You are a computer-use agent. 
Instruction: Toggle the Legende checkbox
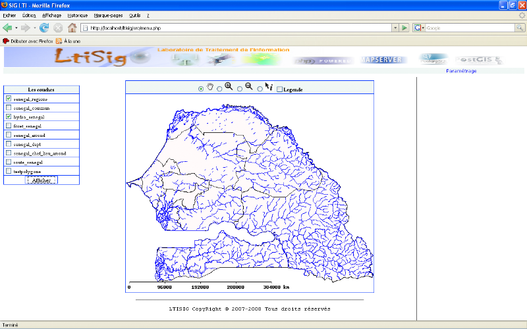tap(279, 89)
